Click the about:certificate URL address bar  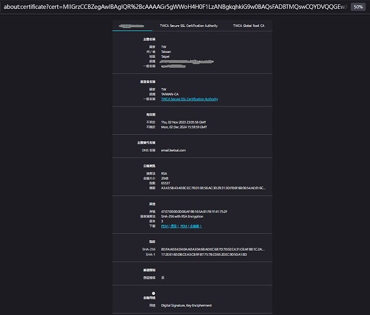tap(175, 7)
